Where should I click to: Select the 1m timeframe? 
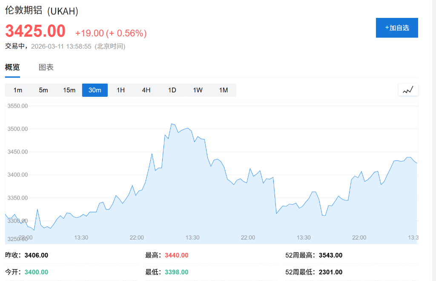[18, 90]
